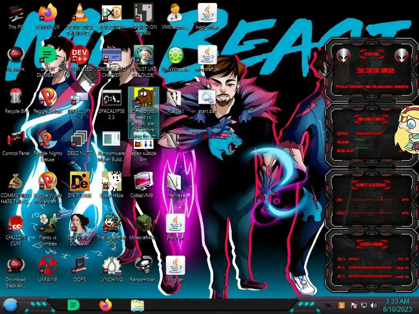The width and height of the screenshot is (419, 314).
Task: Select the HxD hex editor shortcut
Action: 112,13
